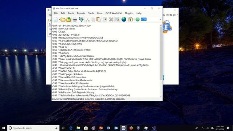Click the =338 volume rdacarrier line
This screenshot has height=131, width=233.
(x=70, y=83)
